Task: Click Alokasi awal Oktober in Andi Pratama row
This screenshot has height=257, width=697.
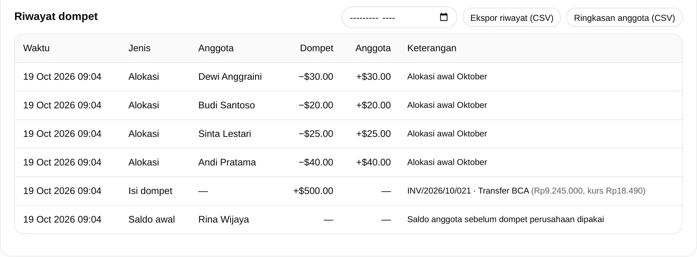Action: click(447, 162)
